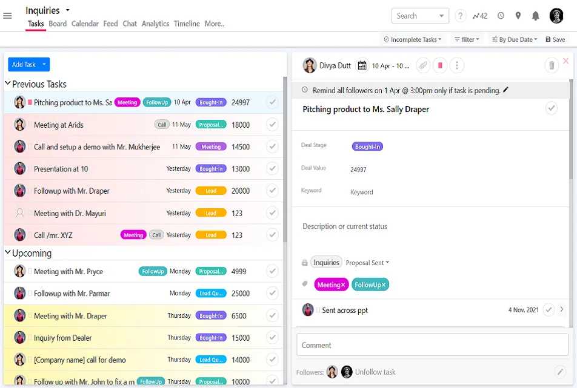
Task: Check off Sent across ppt subtask
Action: pyautogui.click(x=549, y=310)
